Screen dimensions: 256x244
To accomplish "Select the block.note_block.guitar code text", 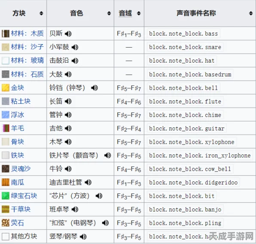I will click(187, 128).
